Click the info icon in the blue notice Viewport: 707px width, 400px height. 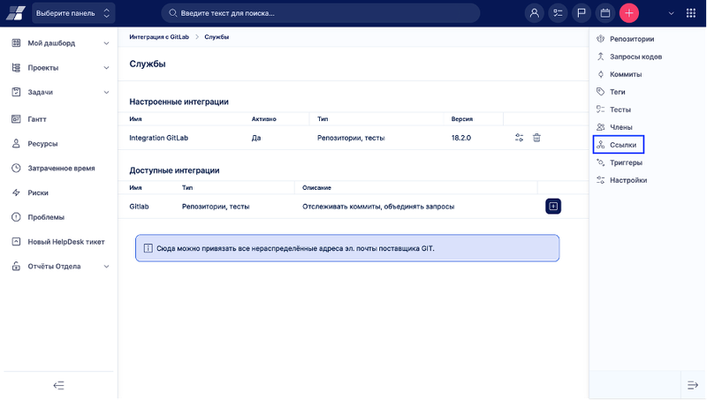pyautogui.click(x=148, y=248)
